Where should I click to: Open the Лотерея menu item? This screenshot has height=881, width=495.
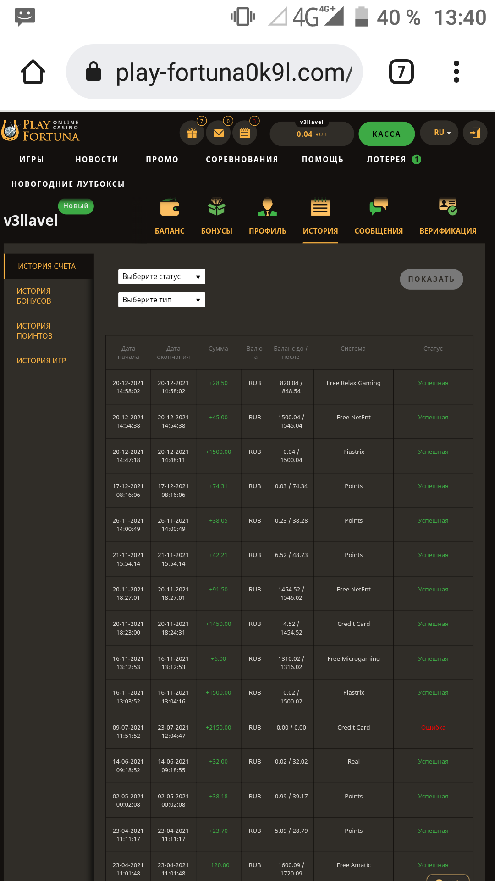(386, 159)
